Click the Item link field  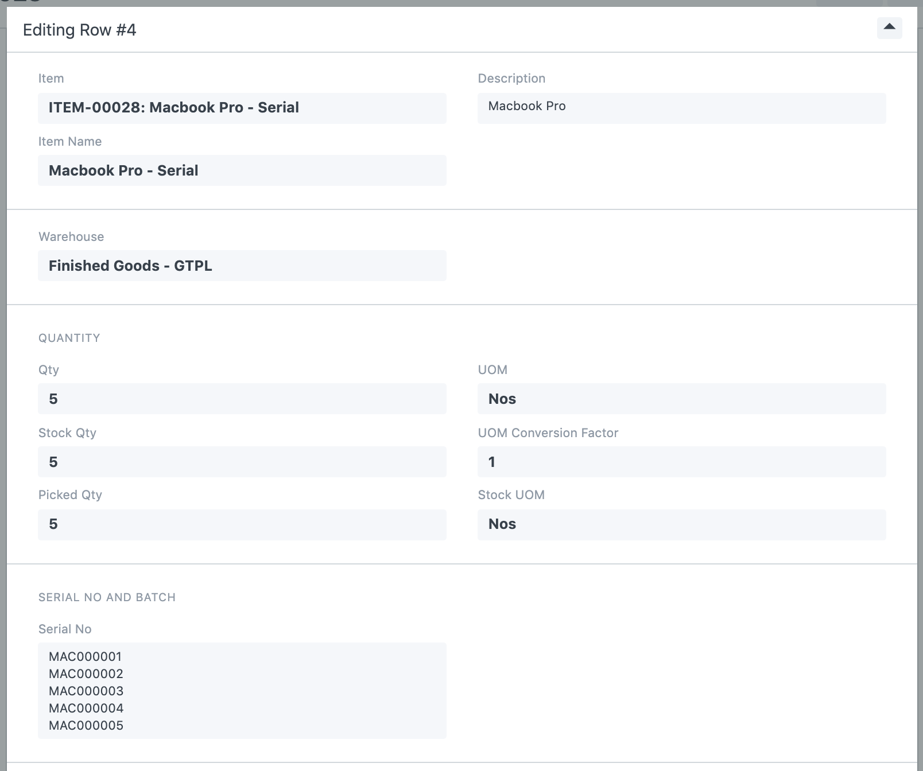pos(242,108)
